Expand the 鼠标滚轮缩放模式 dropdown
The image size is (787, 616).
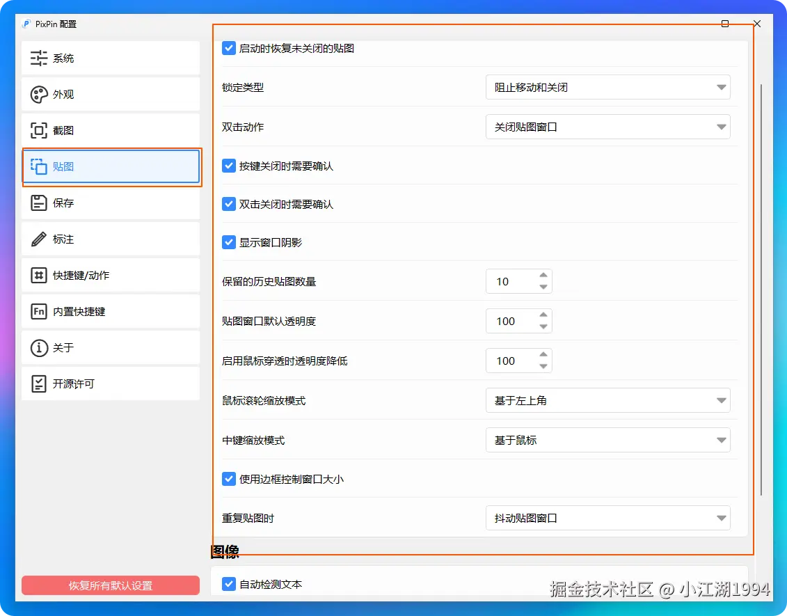coord(607,401)
